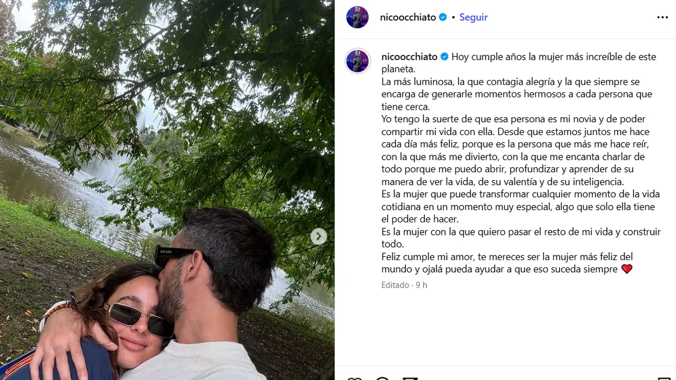Open the profile picture next to the caption

358,61
